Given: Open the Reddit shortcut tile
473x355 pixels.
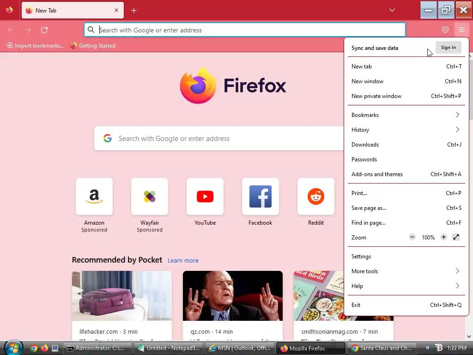Looking at the screenshot, I should 316,196.
